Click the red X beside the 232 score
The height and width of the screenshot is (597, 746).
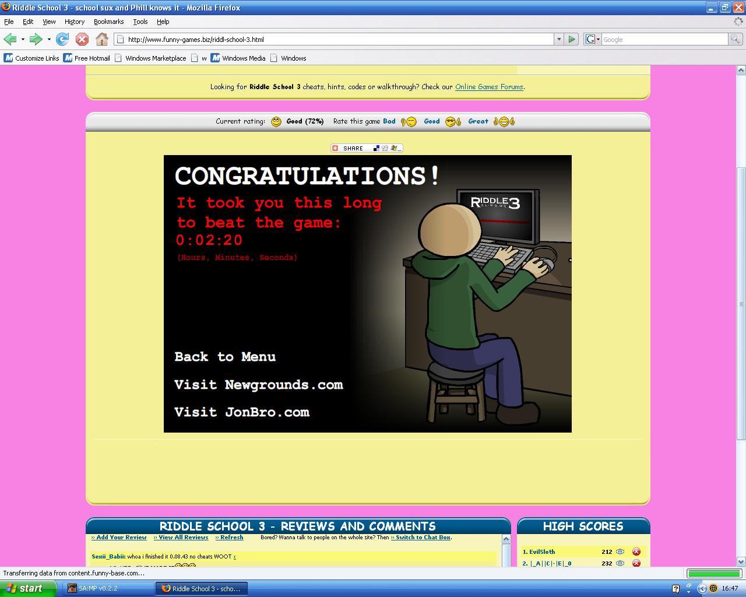click(x=636, y=563)
